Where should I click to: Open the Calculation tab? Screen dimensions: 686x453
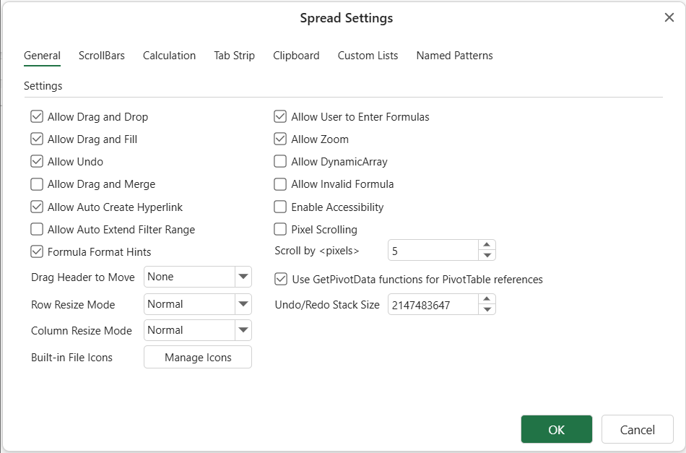coord(169,56)
